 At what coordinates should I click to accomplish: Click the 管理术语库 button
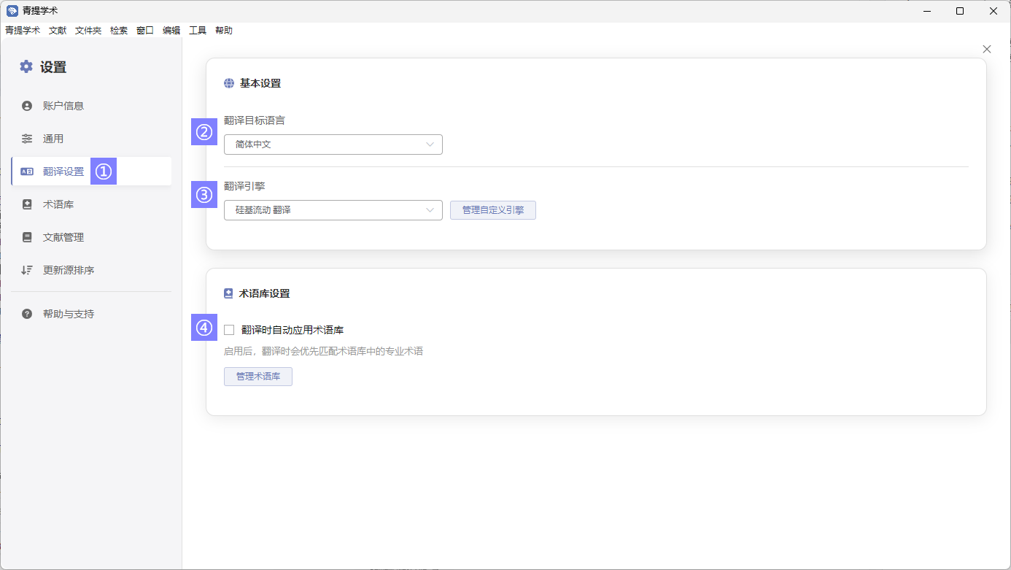(257, 377)
